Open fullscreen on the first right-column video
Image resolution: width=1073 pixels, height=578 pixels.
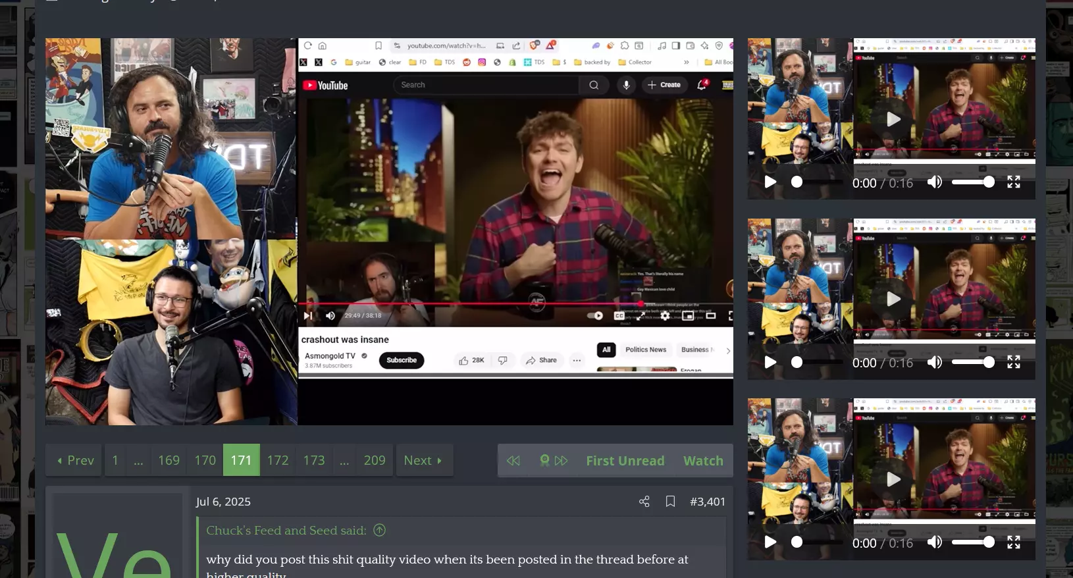coord(1014,182)
